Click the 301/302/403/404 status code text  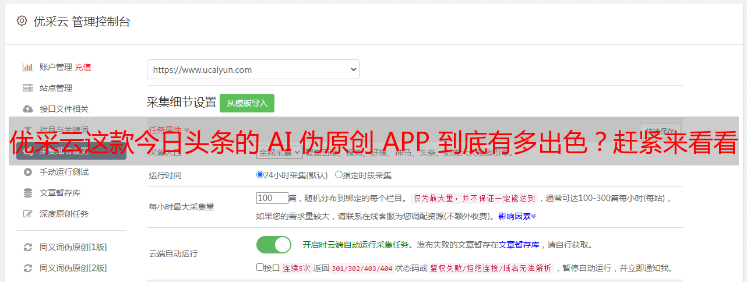click(x=362, y=269)
